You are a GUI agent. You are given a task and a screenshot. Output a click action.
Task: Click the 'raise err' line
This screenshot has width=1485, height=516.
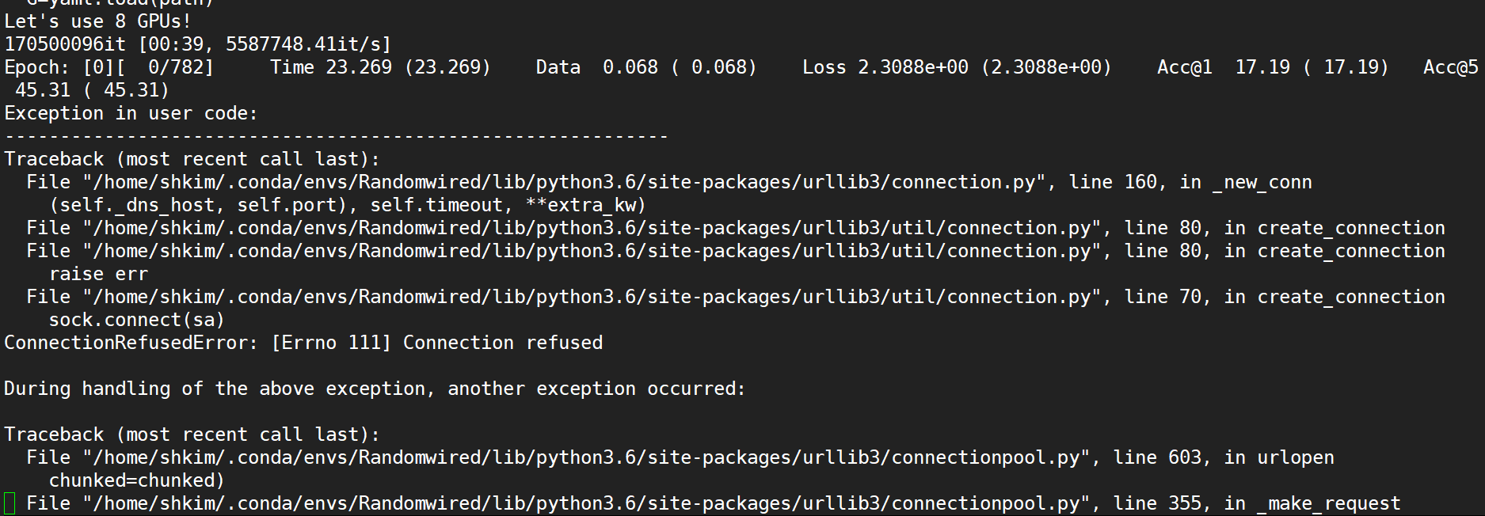(x=98, y=274)
